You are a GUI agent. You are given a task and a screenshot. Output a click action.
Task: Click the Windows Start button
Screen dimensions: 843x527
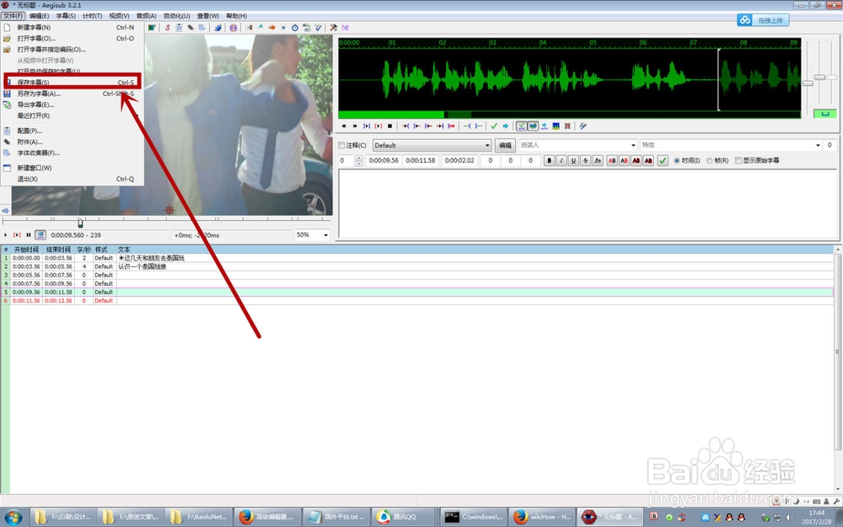click(x=13, y=517)
